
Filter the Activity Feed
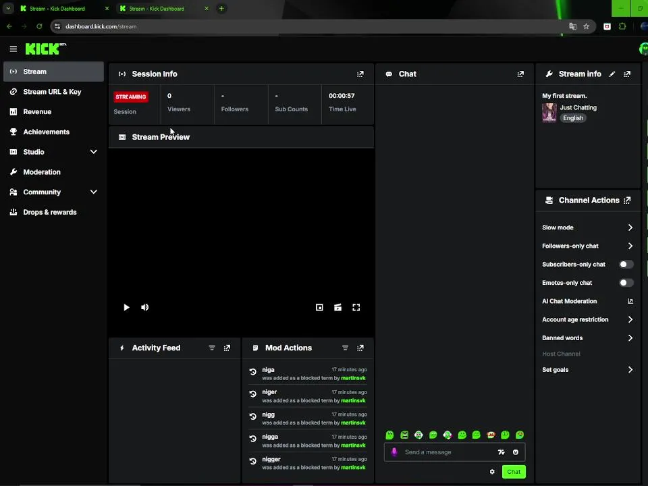pyautogui.click(x=212, y=348)
